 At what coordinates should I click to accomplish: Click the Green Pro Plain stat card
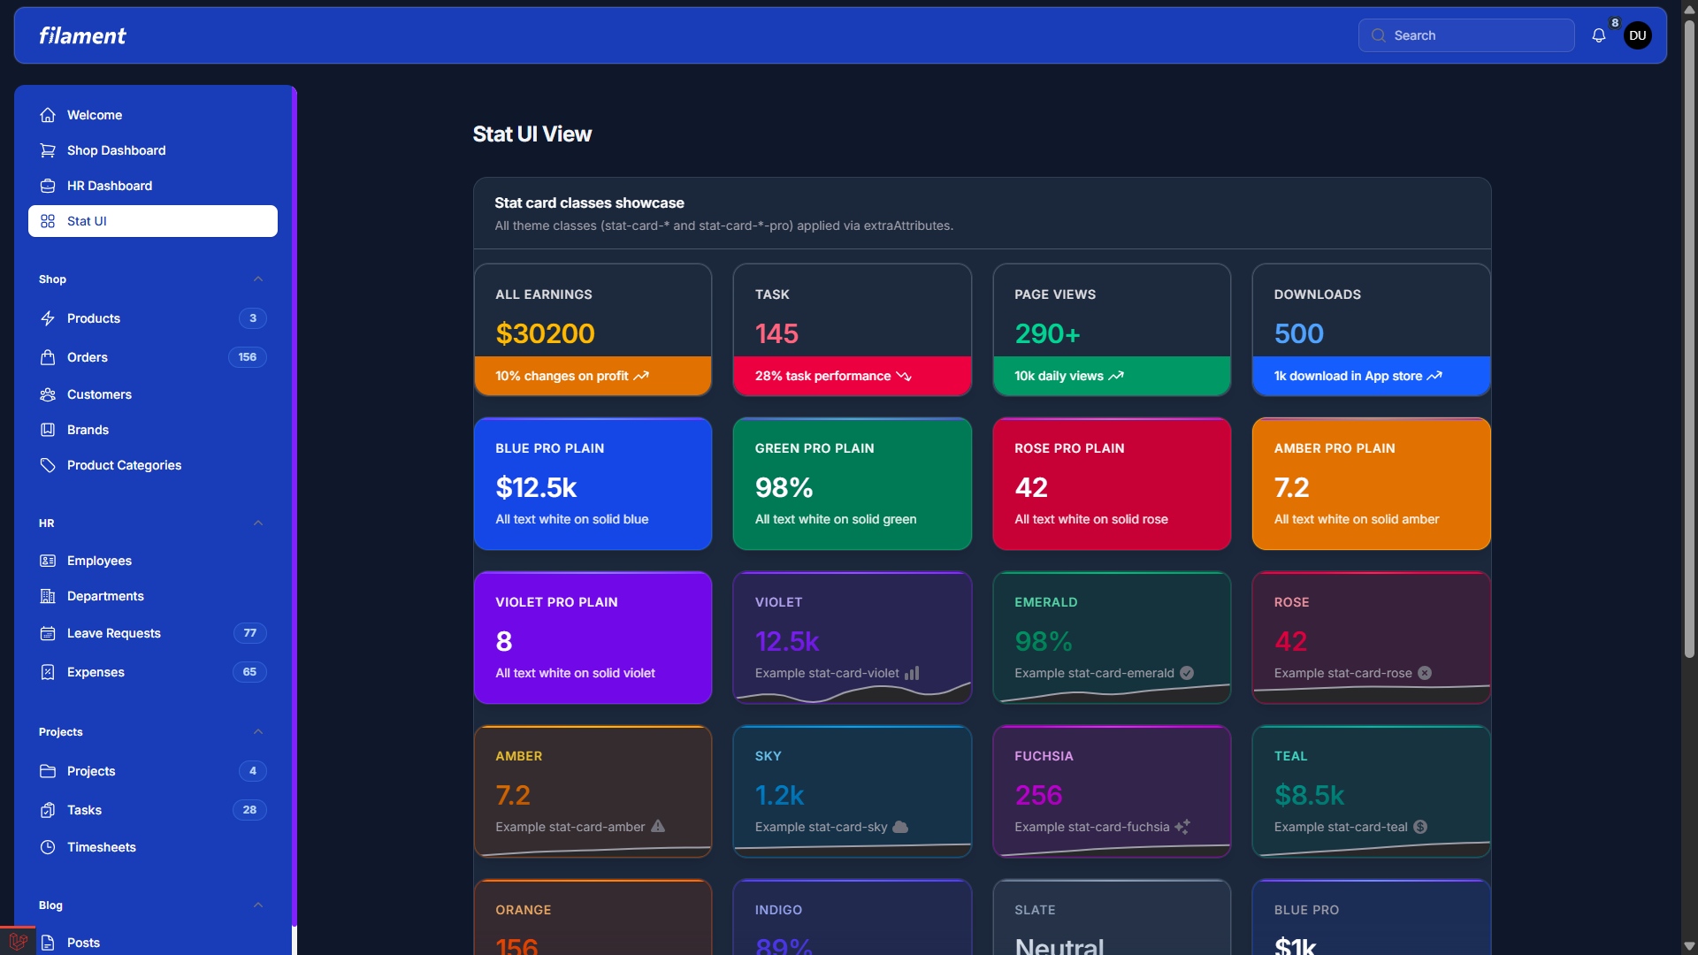point(853,484)
